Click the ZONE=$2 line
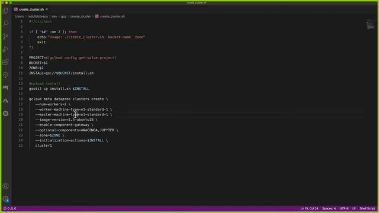The height and width of the screenshot is (213, 379). tap(36, 68)
